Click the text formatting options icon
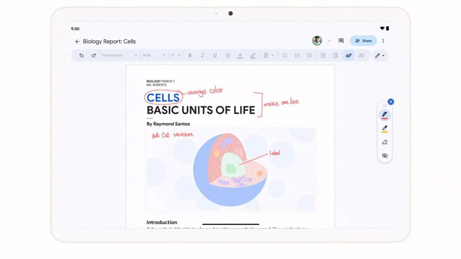This screenshot has width=461, height=259. (x=362, y=55)
